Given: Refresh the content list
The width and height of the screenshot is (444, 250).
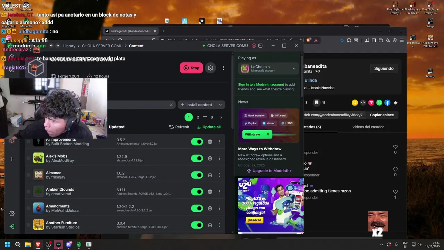Looking at the screenshot, I should [179, 127].
